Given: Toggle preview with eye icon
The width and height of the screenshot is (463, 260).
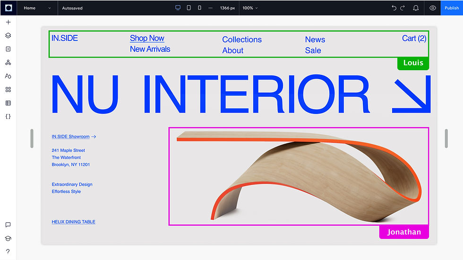Looking at the screenshot, I should coord(433,8).
